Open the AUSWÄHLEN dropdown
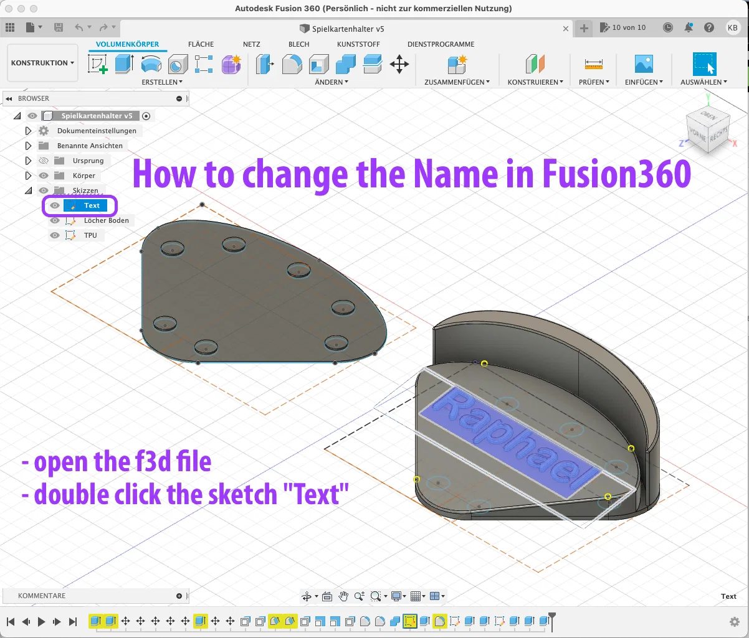This screenshot has height=638, width=749. tap(704, 82)
